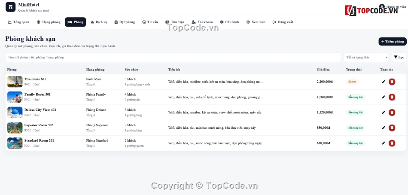Click the 620,000đ price cell
Image resolution: width=408 pixels, height=195 pixels.
coord(323,143)
